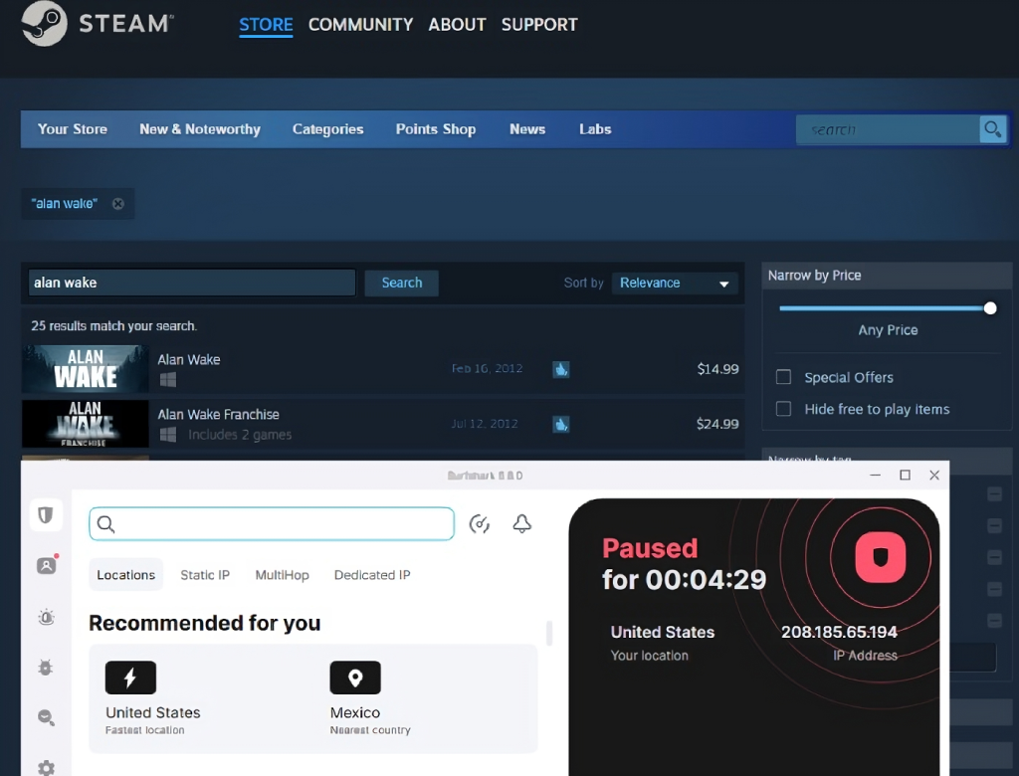Image resolution: width=1019 pixels, height=776 pixels.
Task: Go to Points Shop
Action: (x=436, y=129)
